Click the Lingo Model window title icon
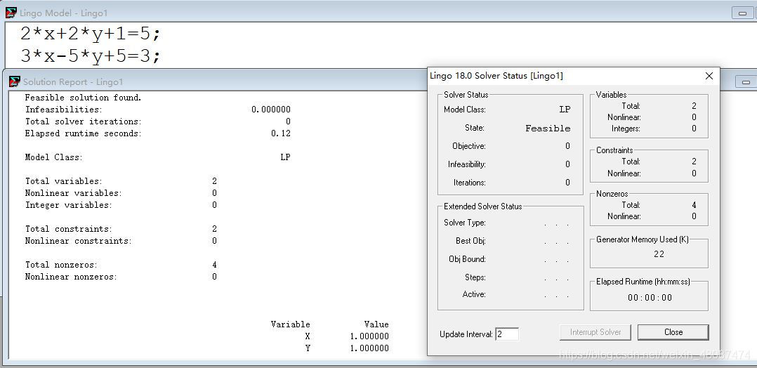 tap(11, 13)
